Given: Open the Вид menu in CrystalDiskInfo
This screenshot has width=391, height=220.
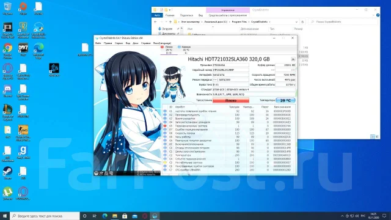Looking at the screenshot, I should (128, 43).
